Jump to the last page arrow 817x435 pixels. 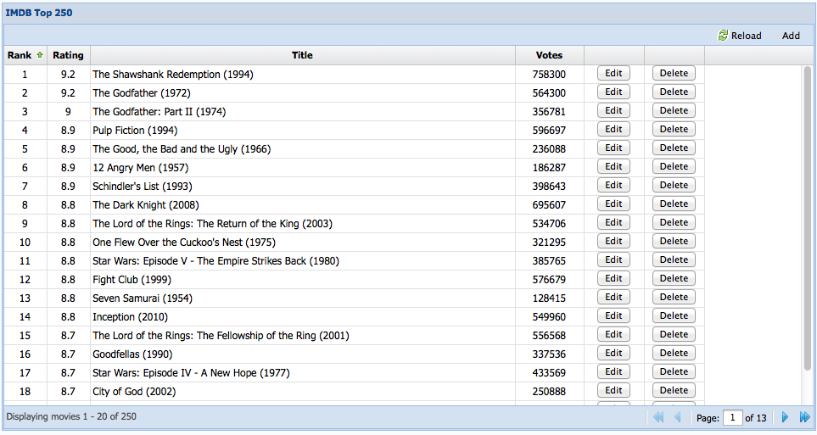(804, 417)
